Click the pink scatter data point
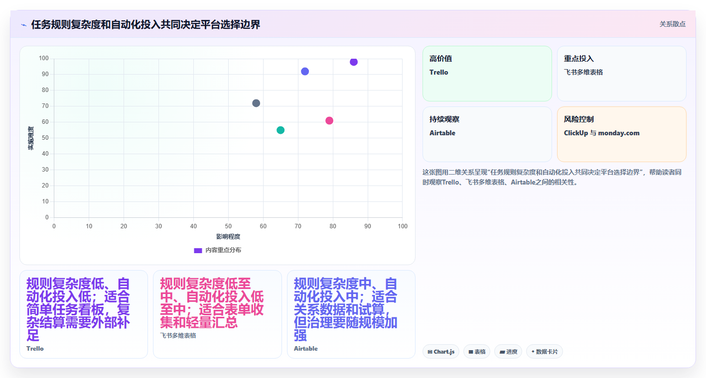 [329, 120]
